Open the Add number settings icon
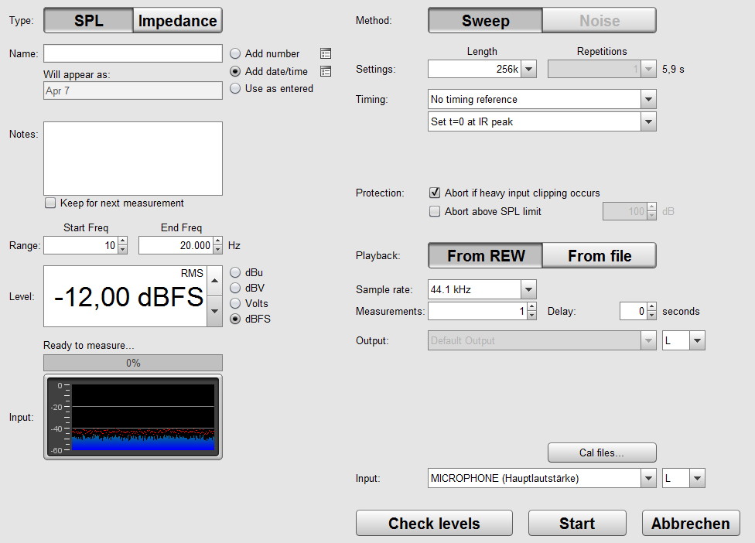Image resolution: width=755 pixels, height=543 pixels. coord(326,54)
